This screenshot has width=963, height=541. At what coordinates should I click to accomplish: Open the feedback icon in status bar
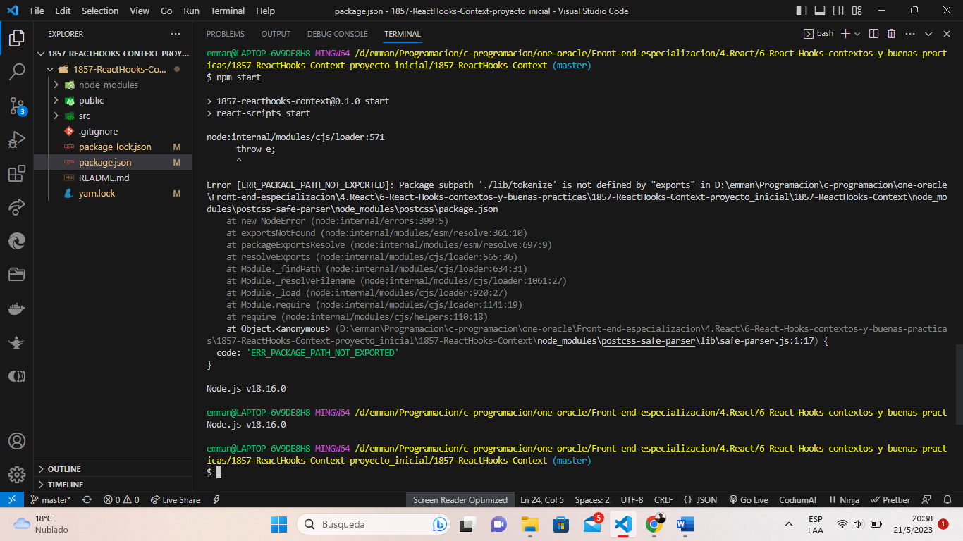(x=927, y=499)
